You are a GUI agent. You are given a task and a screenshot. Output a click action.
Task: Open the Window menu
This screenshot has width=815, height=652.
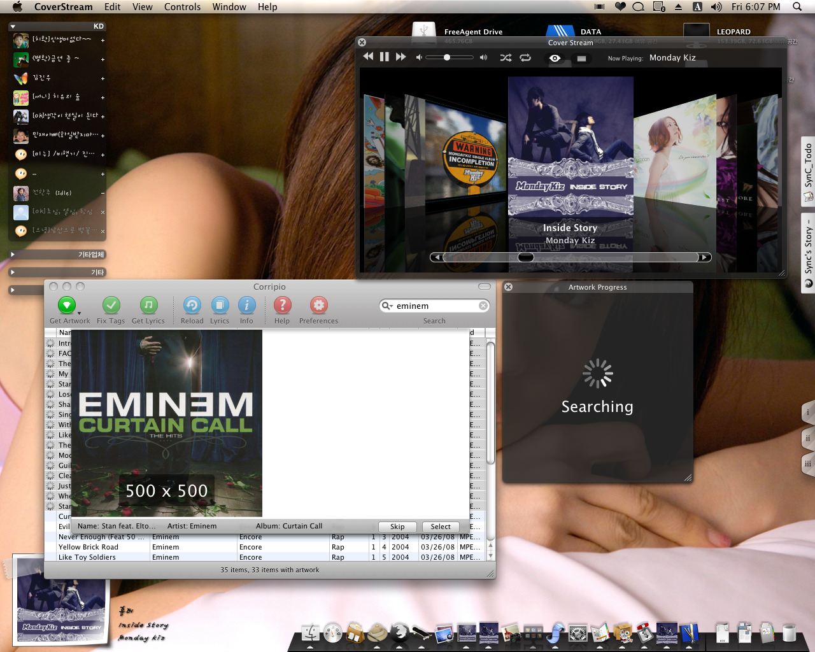229,7
